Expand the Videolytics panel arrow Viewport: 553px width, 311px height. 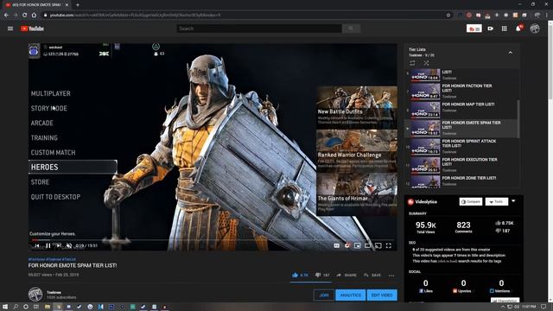coord(513,201)
